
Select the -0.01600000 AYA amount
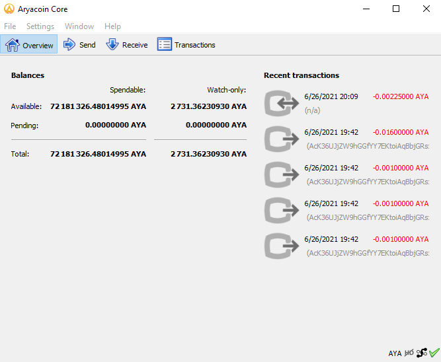[x=401, y=132]
